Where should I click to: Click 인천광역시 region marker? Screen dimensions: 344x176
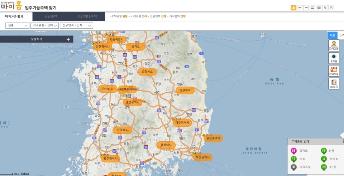[x=102, y=47]
